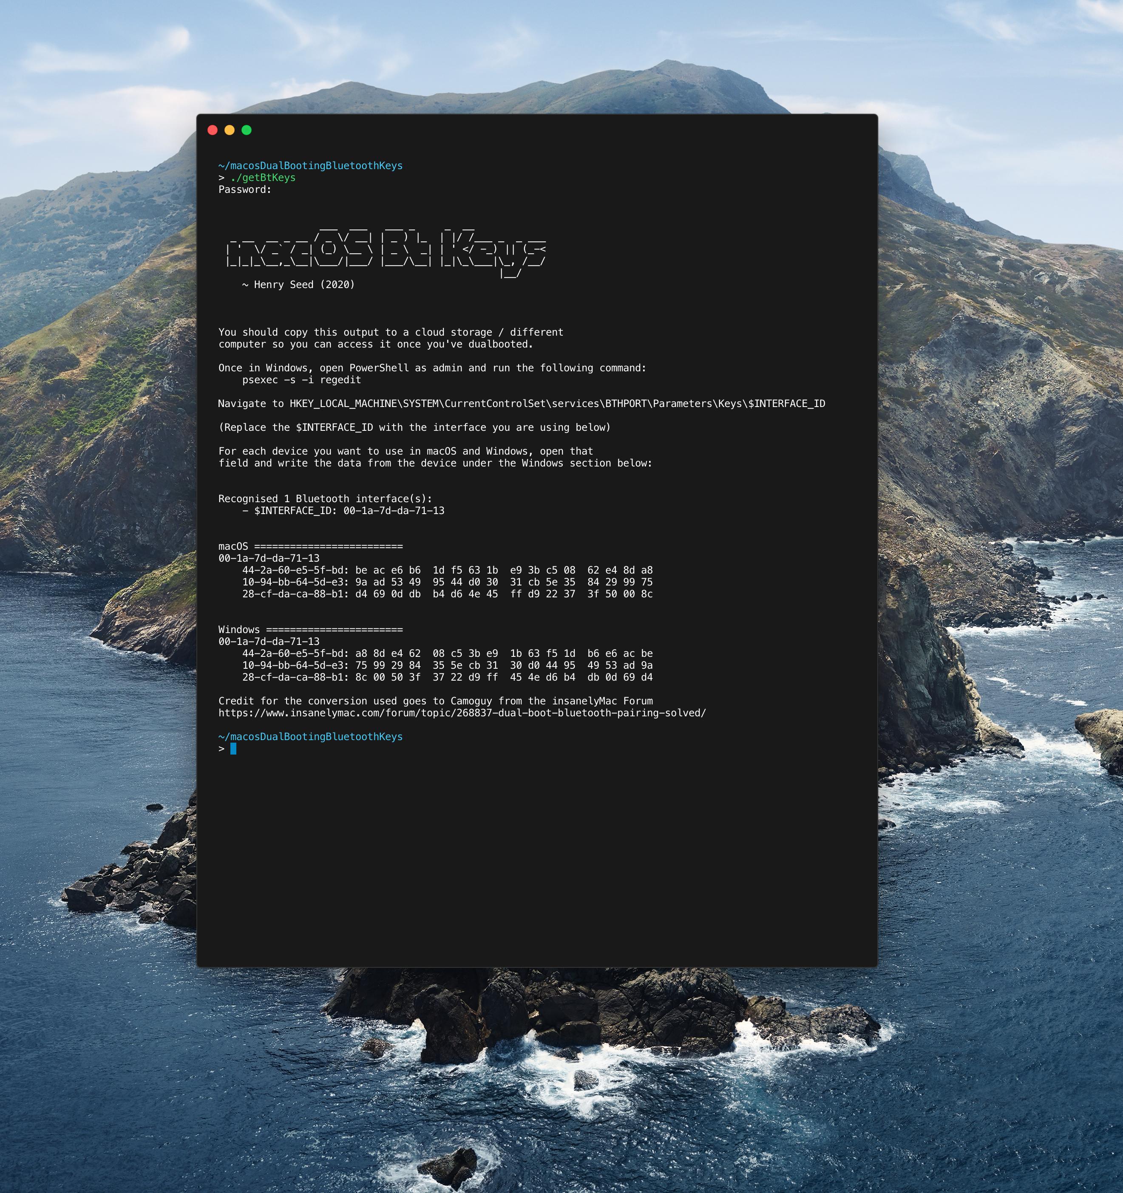Click macOS key row for 44-2a-60-e5-5f-bd
1123x1193 pixels.
447,570
